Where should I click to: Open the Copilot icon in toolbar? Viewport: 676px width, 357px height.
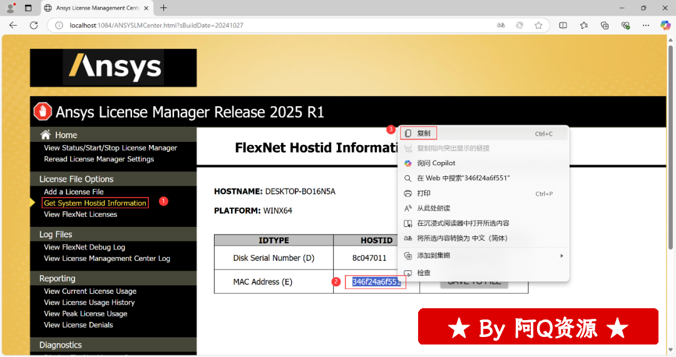tap(665, 26)
